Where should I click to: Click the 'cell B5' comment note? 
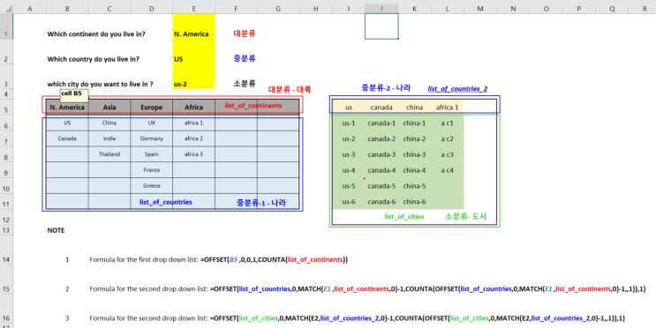tap(74, 95)
